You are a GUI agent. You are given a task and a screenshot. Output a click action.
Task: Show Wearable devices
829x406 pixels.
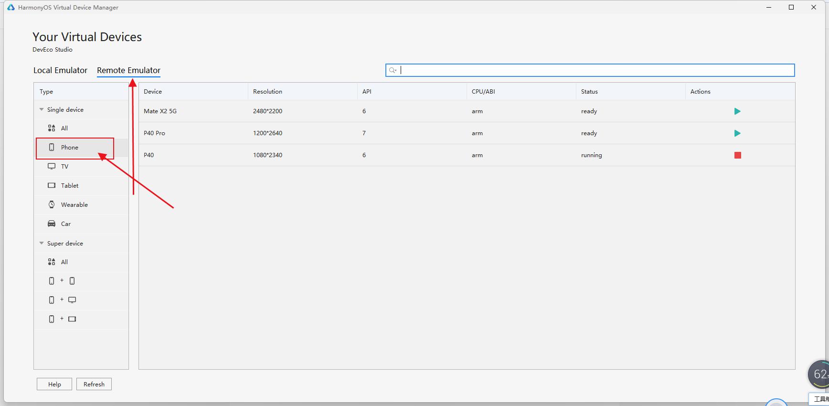tap(74, 205)
